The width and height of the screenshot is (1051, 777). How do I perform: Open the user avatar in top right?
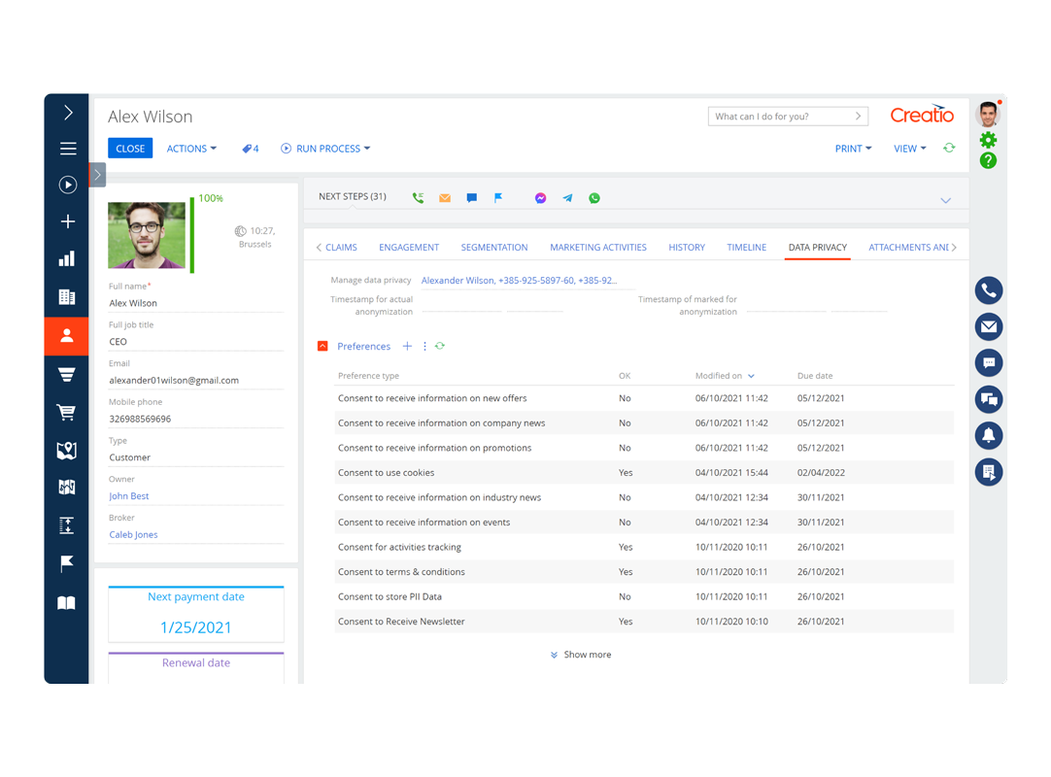(988, 115)
